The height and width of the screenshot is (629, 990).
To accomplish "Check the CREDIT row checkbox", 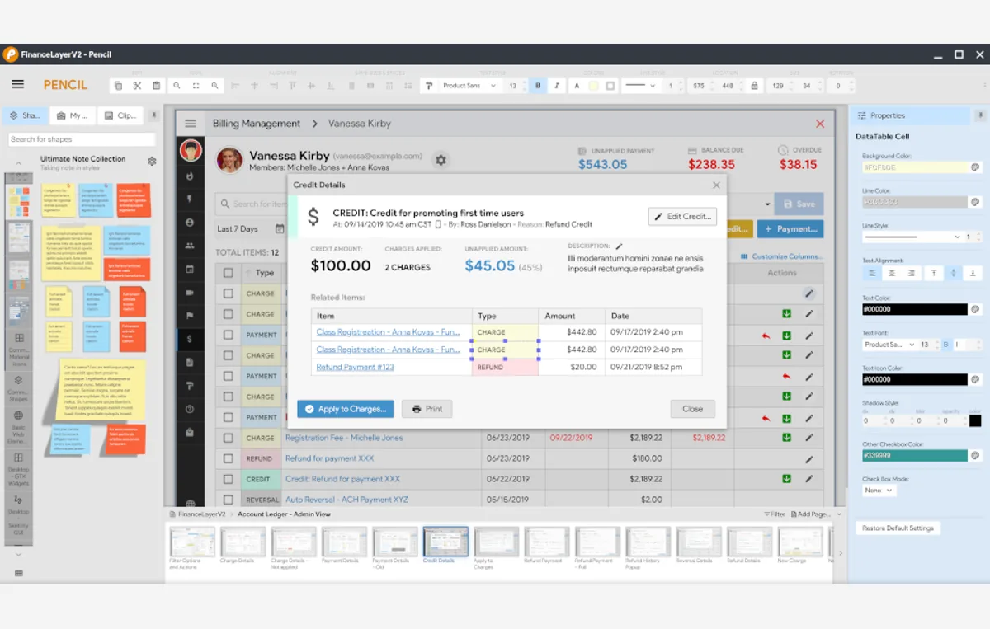I will point(228,479).
